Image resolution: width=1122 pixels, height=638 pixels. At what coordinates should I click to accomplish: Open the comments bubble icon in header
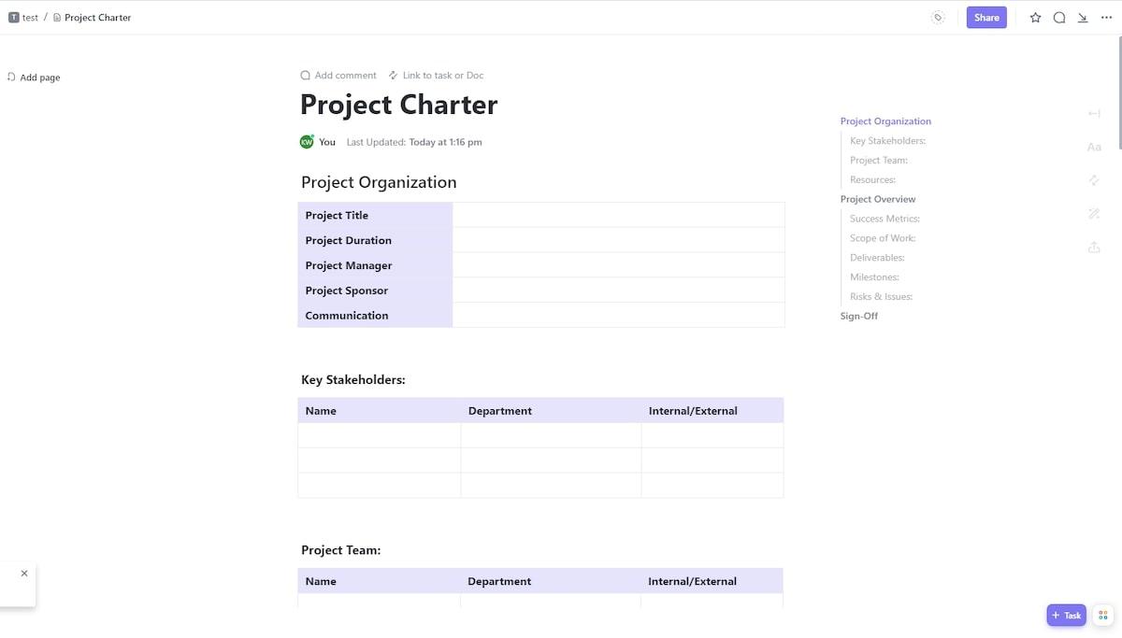(1059, 18)
